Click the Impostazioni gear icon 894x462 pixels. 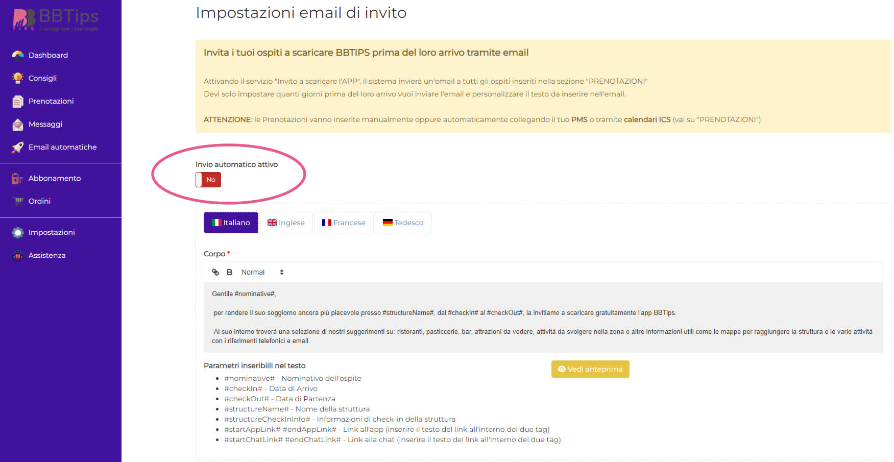(x=18, y=232)
